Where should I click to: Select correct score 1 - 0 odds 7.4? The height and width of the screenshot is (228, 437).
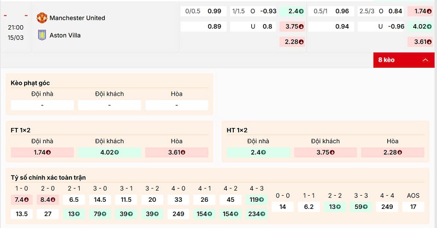tap(22, 200)
